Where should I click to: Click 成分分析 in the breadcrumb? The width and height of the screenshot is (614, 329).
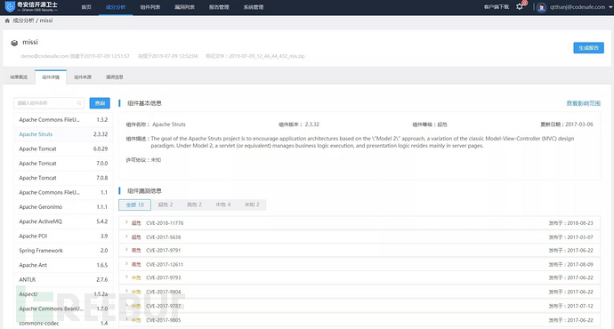[23, 20]
